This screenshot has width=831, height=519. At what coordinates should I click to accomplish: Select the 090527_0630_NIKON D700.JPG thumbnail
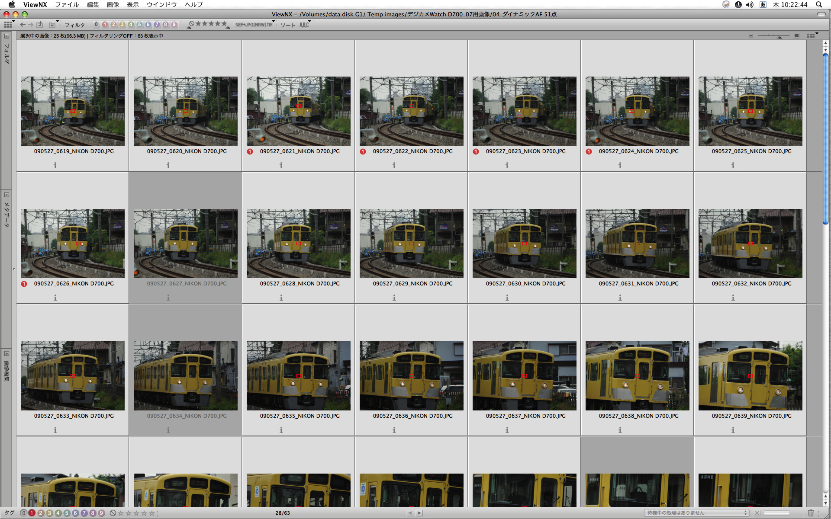[524, 243]
